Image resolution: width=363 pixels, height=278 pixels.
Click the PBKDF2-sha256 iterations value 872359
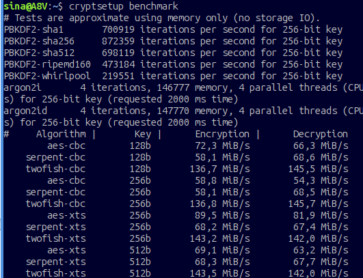click(118, 41)
